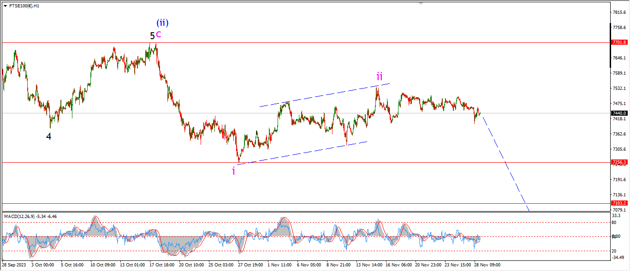Select the red 7701.8 price level tag
The width and height of the screenshot is (630, 271).
coord(619,42)
